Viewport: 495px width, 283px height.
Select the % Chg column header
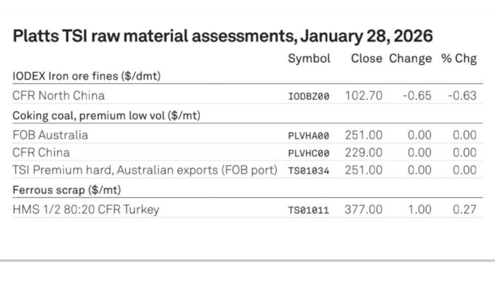click(x=459, y=59)
